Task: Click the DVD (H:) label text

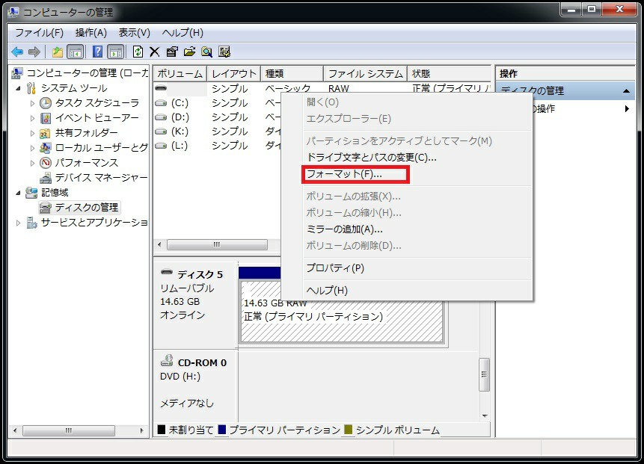Action: click(180, 376)
